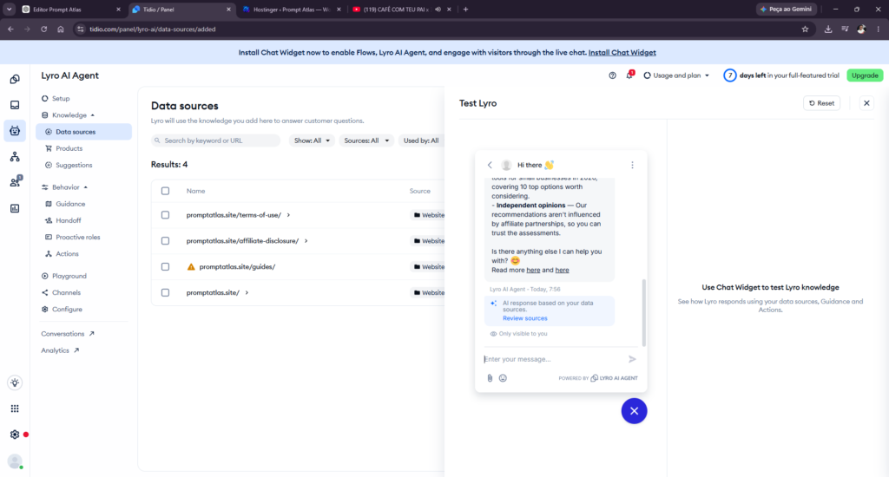This screenshot has width=889, height=477.
Task: Check the promptatlas.site/affiliate-disclosure/ row checkbox
Action: coord(165,241)
